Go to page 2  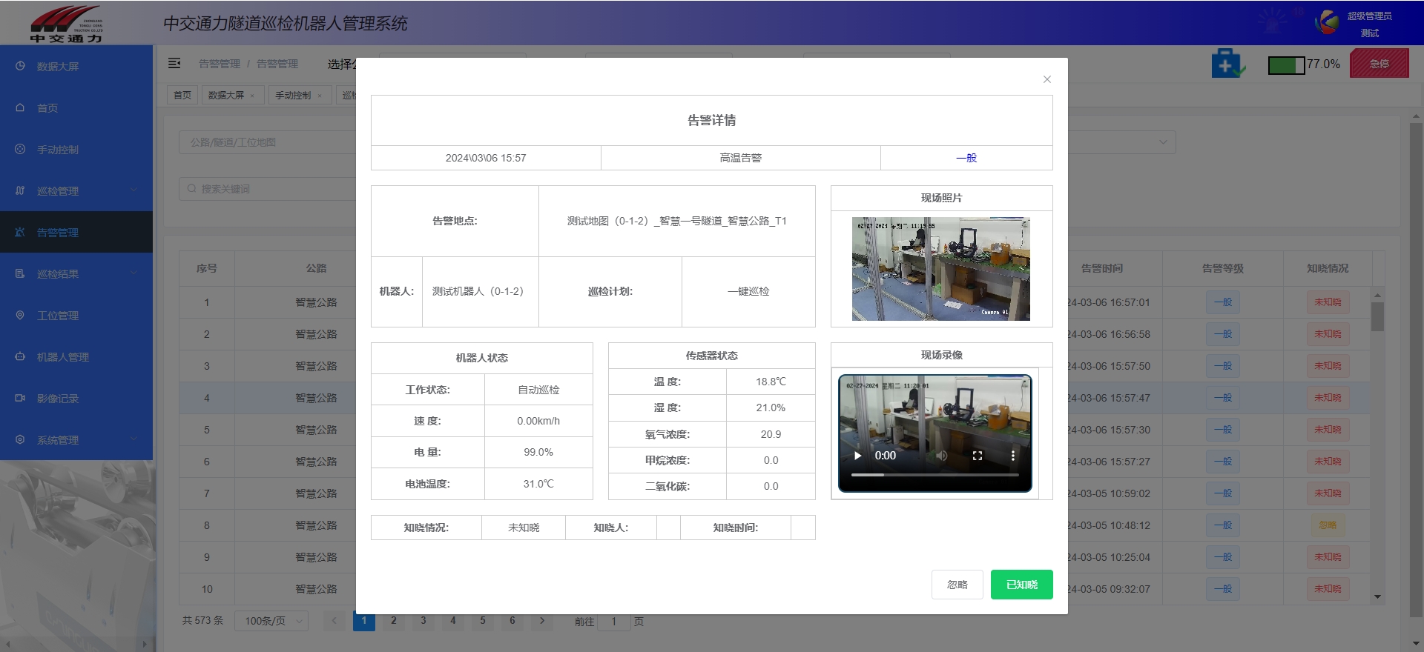pyautogui.click(x=394, y=621)
